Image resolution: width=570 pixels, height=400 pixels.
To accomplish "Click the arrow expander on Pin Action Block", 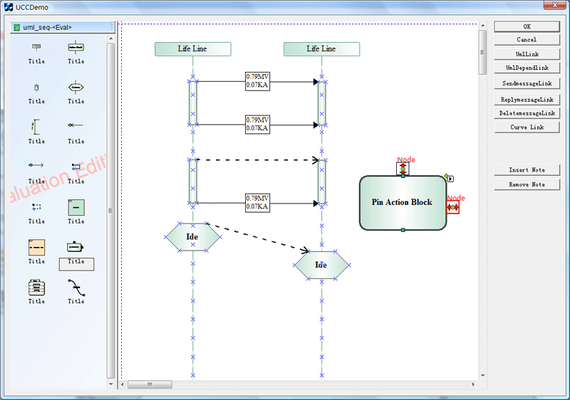I will tap(450, 179).
